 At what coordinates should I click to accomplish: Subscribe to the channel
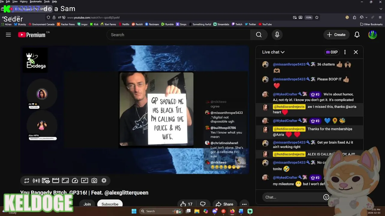pos(110,204)
